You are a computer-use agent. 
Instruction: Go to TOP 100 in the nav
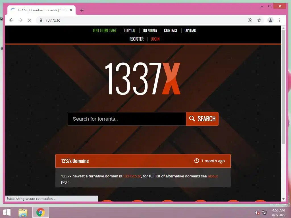coord(130,30)
